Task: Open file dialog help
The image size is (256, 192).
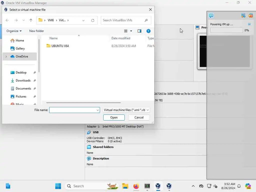Action: pos(148,31)
